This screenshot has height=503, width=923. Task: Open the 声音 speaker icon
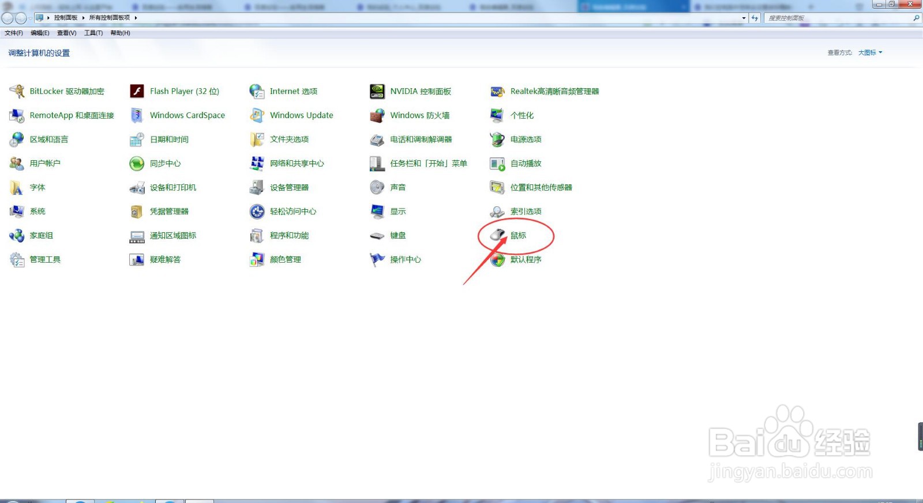click(x=377, y=188)
